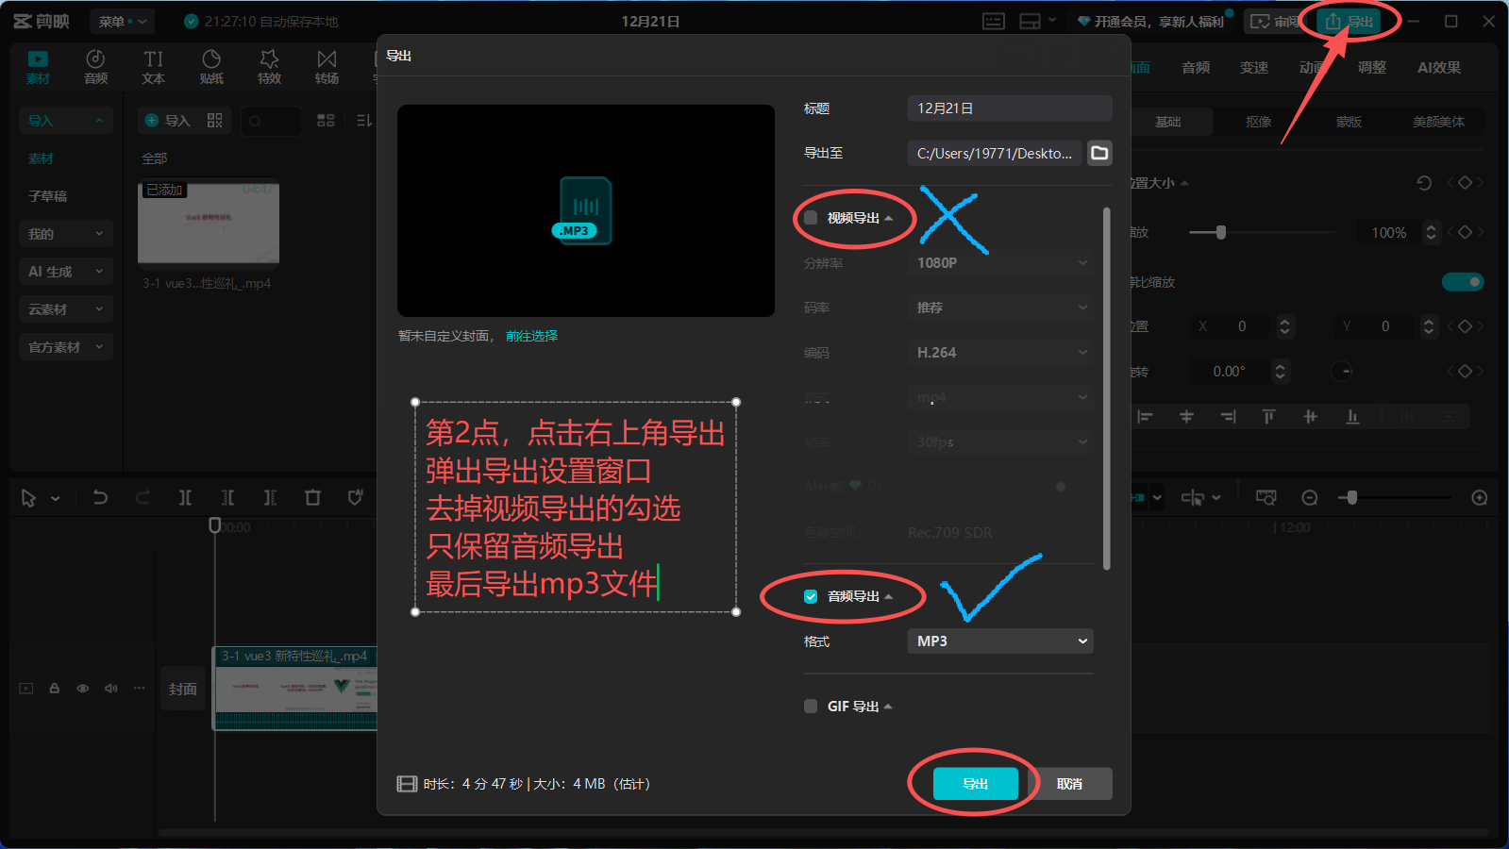
Task: Expand the 菜单 menu dropdown
Action: pos(123,21)
